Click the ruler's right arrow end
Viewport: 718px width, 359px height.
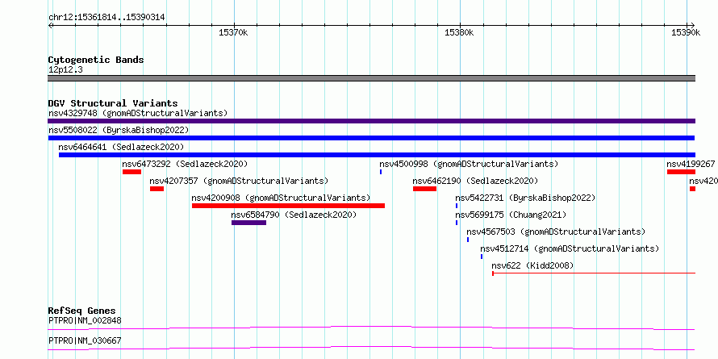[x=692, y=25]
